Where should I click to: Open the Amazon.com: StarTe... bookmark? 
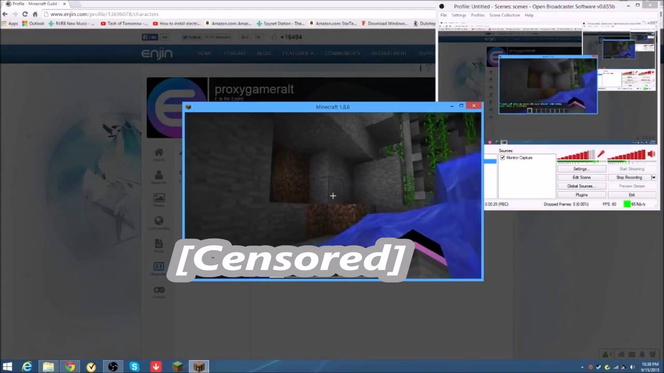point(333,23)
